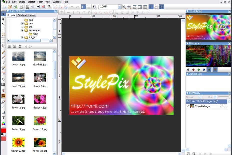This screenshot has width=232, height=155.
Task: Select the Gradient tool
Action: pyautogui.click(x=3, y=84)
